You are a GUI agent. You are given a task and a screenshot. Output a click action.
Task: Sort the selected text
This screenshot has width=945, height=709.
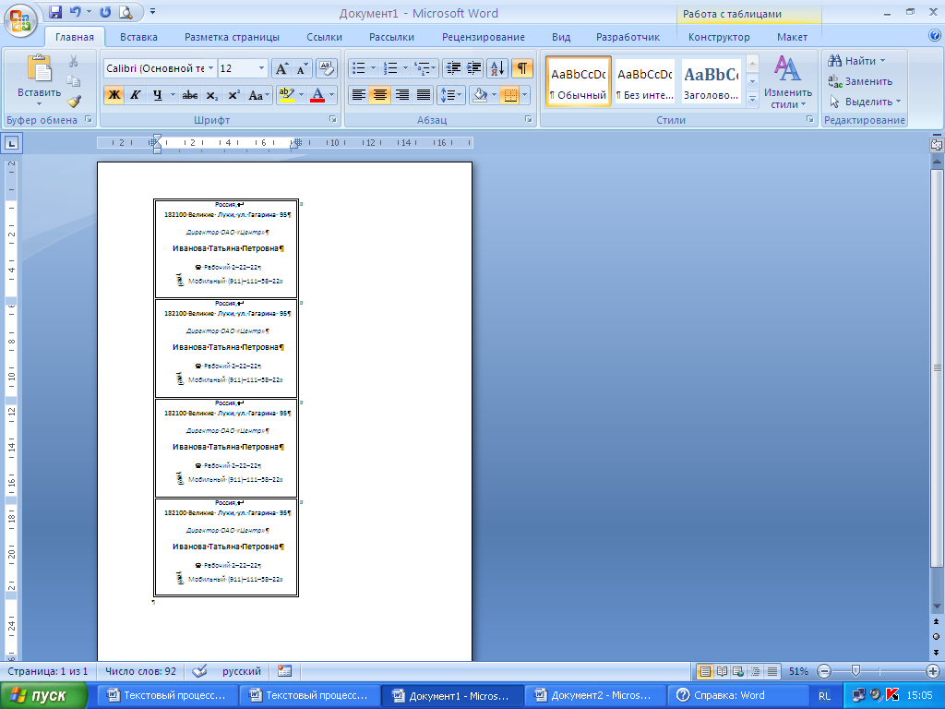click(x=497, y=68)
